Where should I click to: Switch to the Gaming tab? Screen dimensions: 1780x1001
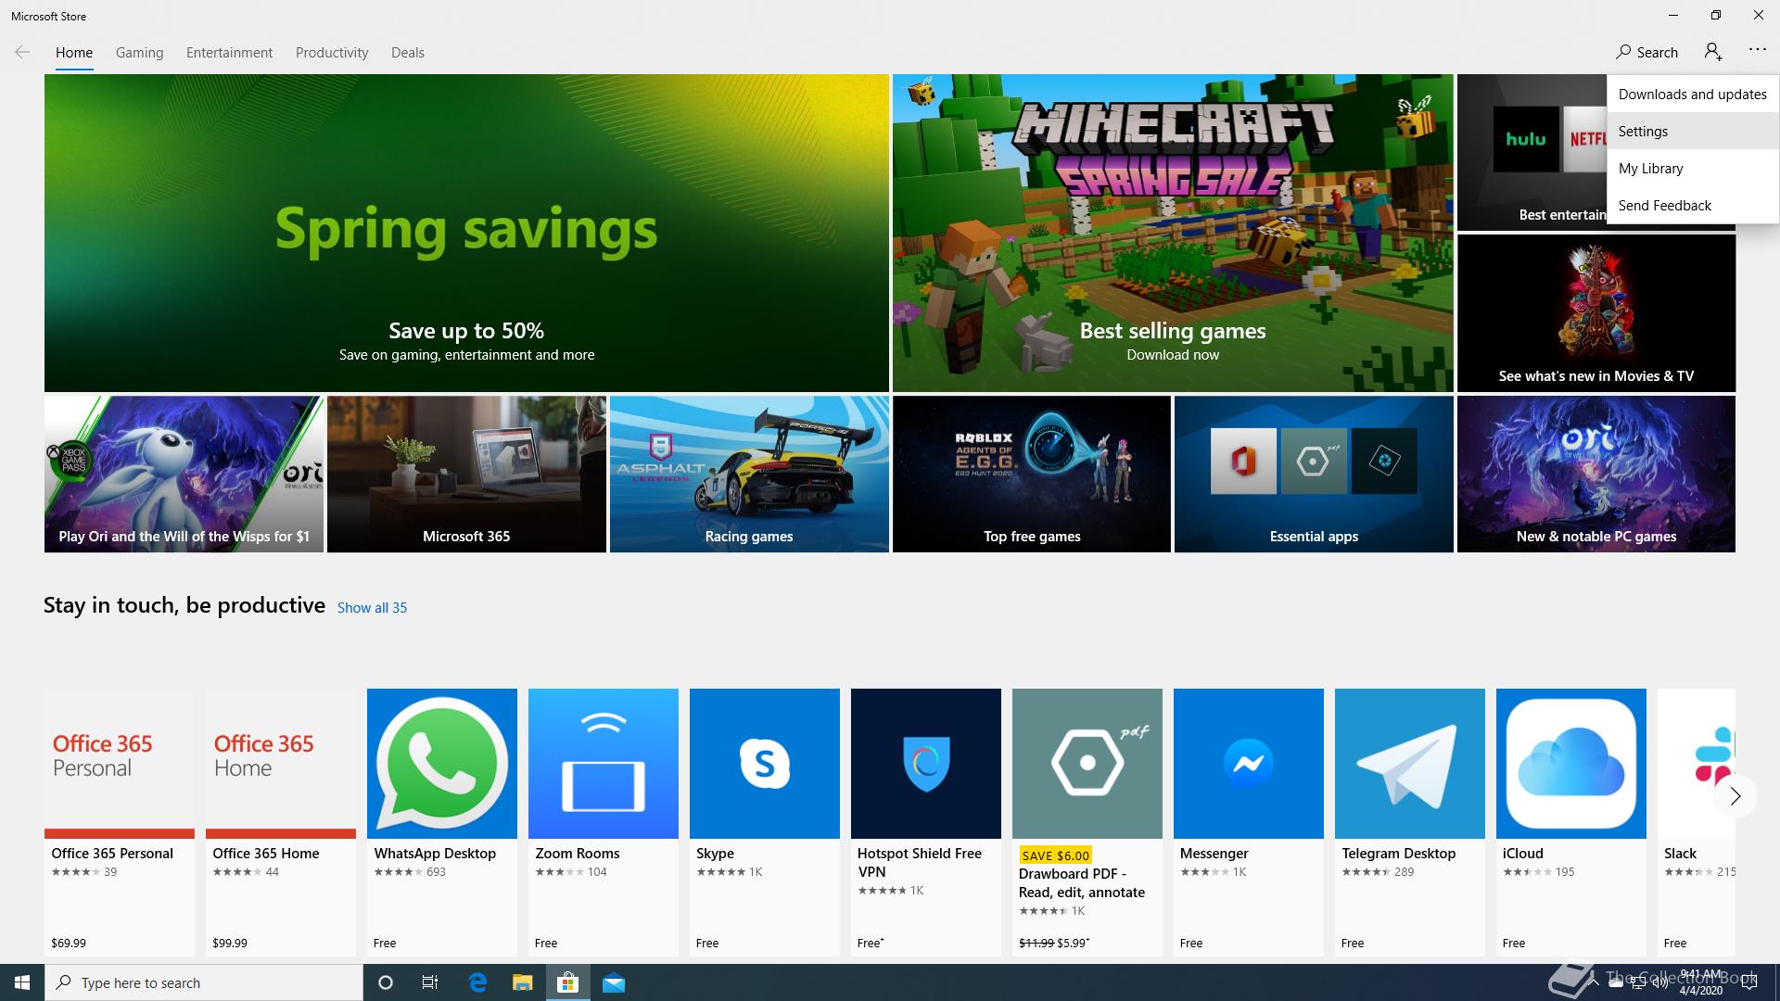click(139, 53)
